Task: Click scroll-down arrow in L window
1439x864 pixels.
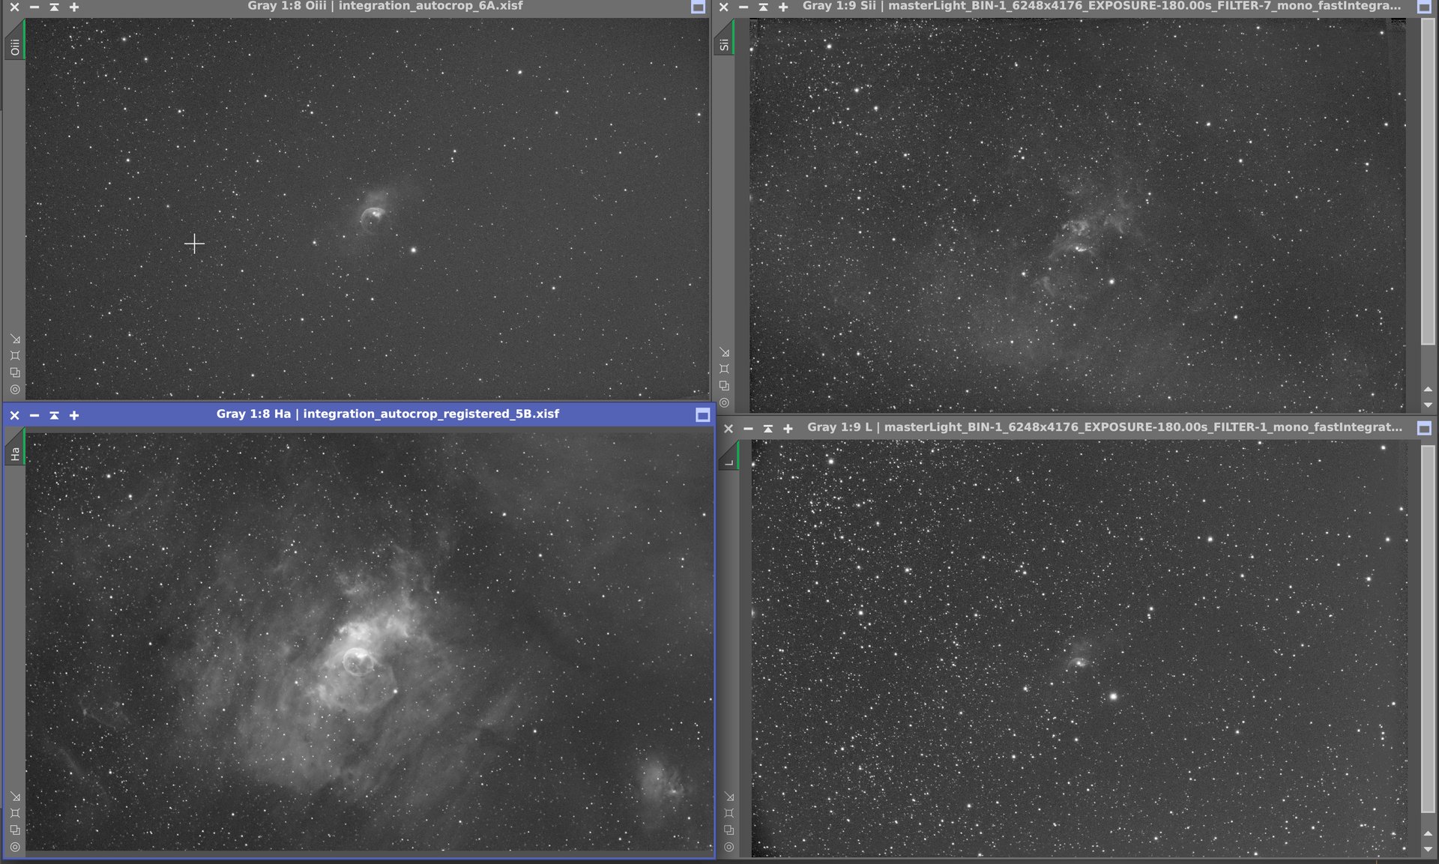Action: (x=1428, y=848)
